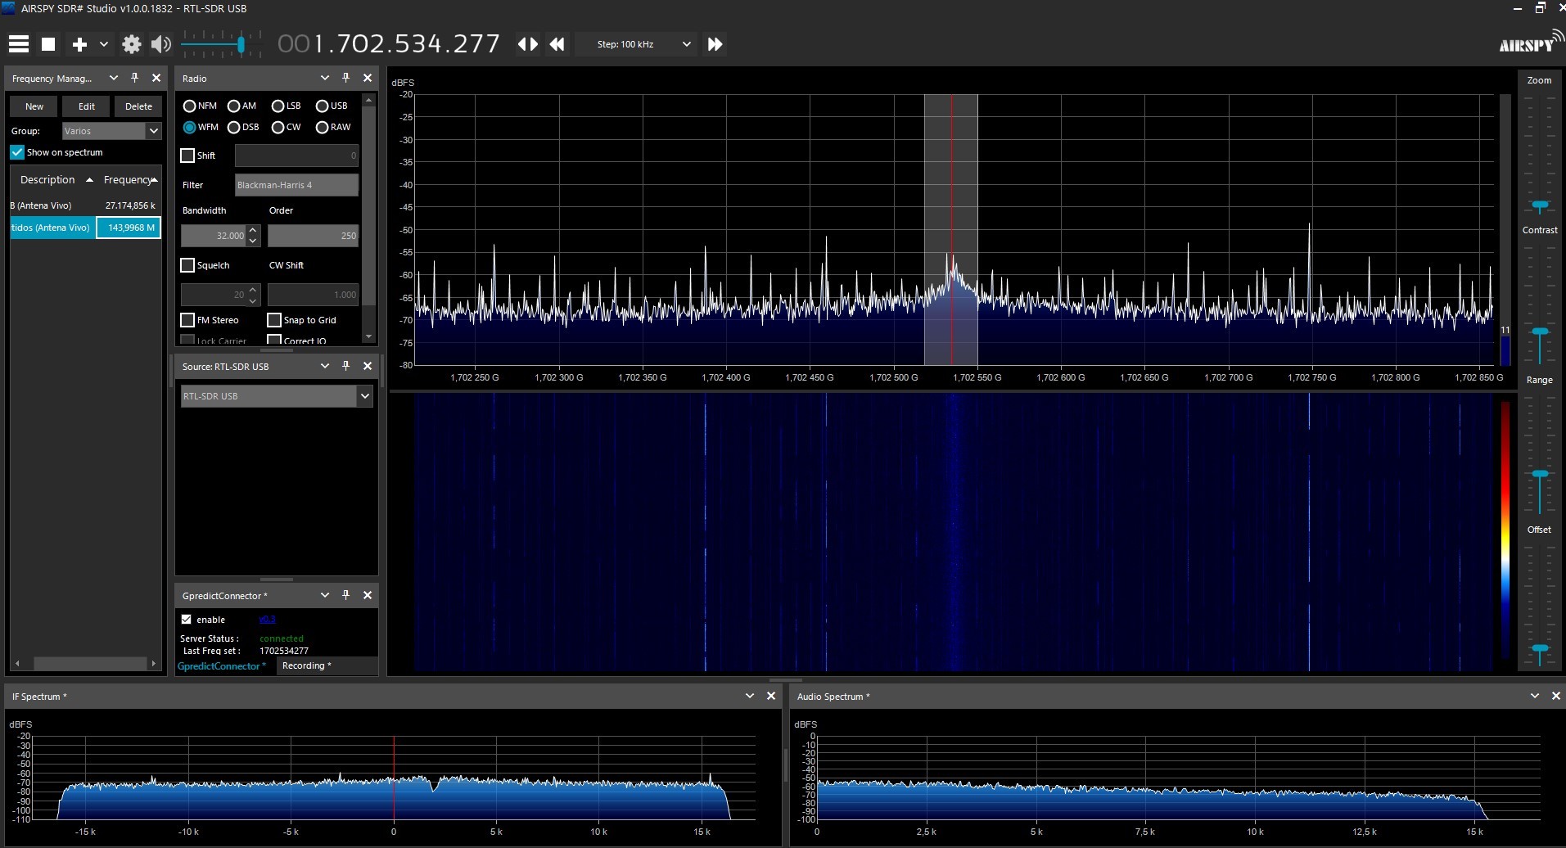This screenshot has height=848, width=1566.
Task: Click Edit in Frequency Manager
Action: tap(87, 106)
